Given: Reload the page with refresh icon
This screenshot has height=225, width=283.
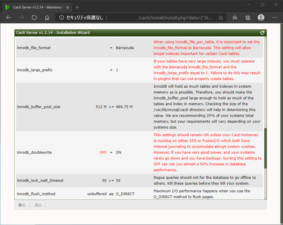Looking at the screenshot, I should [34, 17].
